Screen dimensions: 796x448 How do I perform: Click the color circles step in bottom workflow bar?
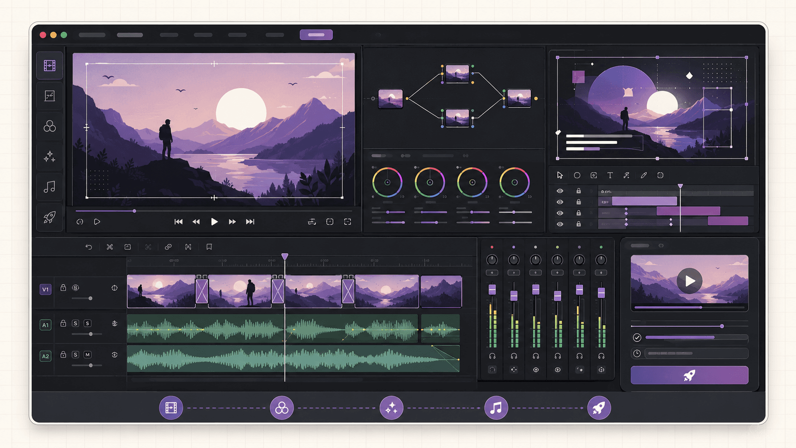point(281,408)
